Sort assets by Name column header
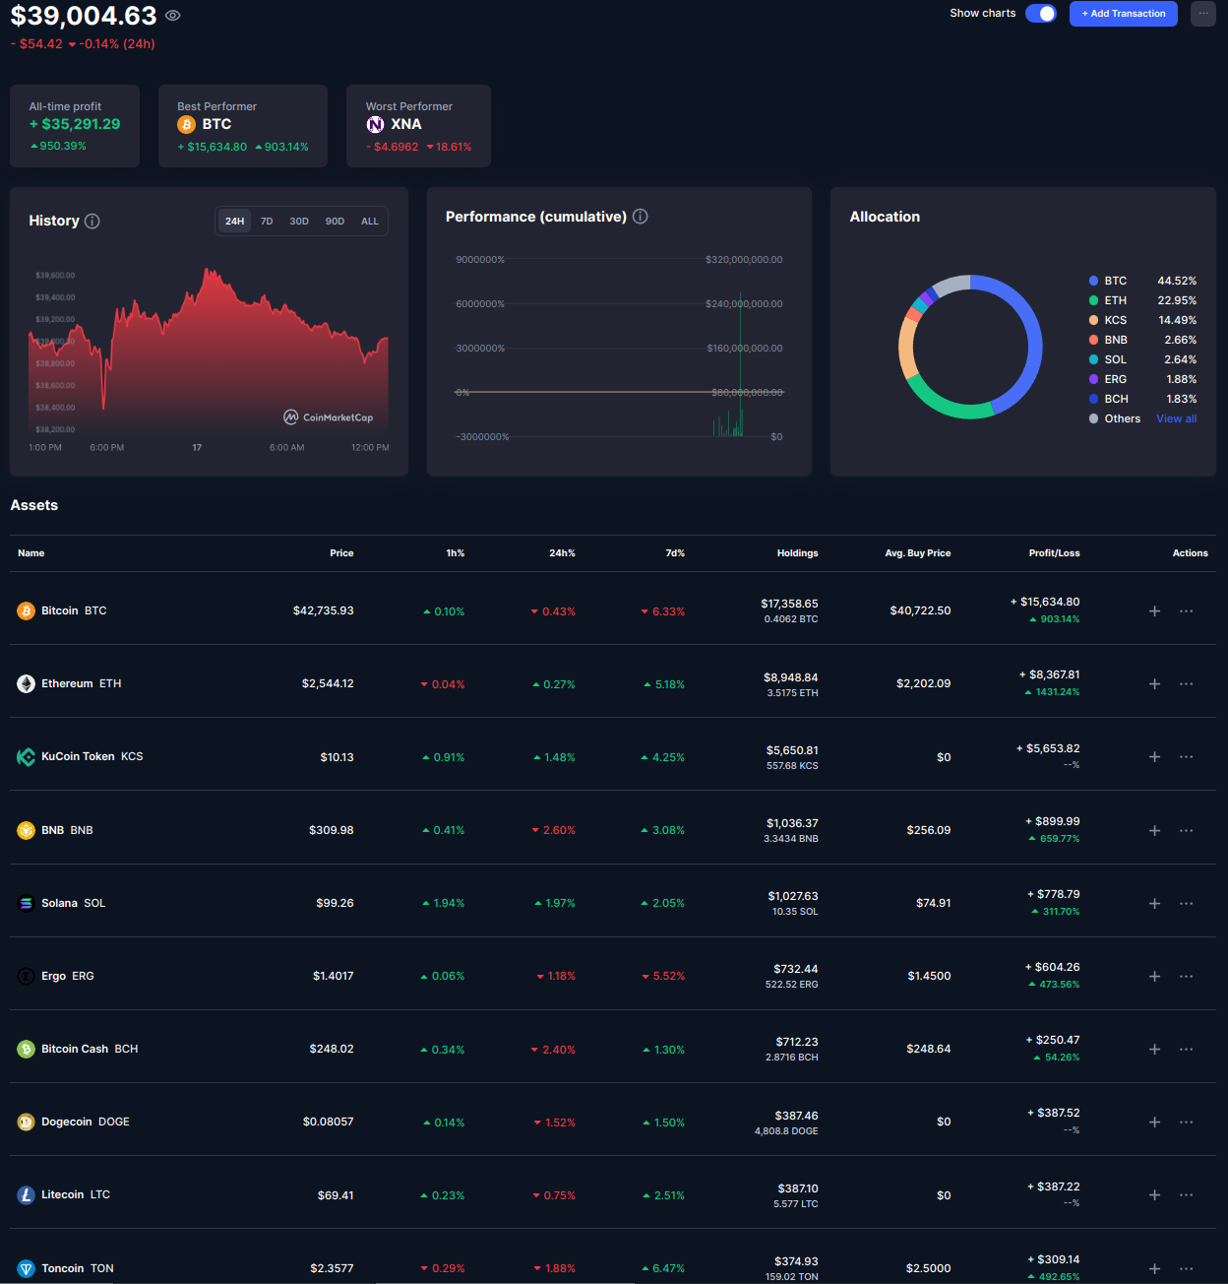 (x=31, y=553)
